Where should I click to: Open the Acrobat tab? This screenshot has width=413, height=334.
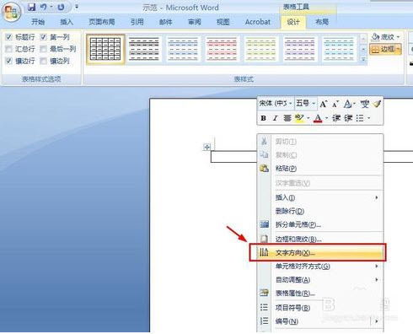(258, 22)
